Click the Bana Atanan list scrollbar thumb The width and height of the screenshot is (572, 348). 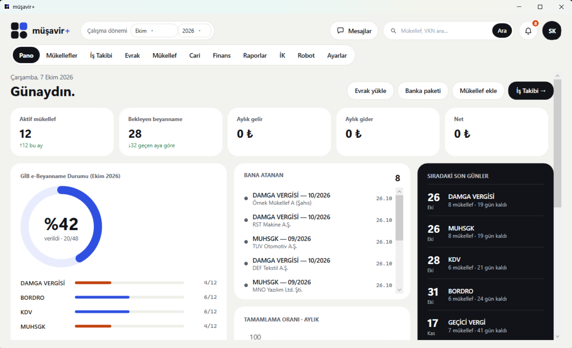click(x=399, y=218)
